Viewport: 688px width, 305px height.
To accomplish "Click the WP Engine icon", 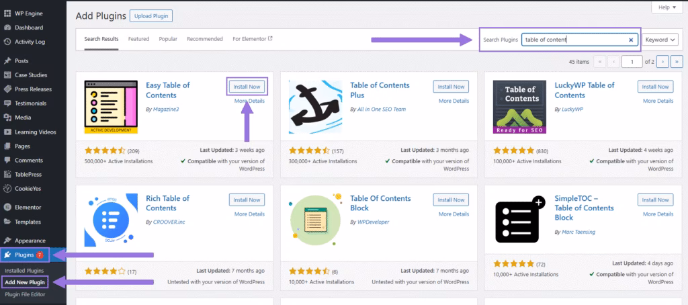I will [7, 13].
